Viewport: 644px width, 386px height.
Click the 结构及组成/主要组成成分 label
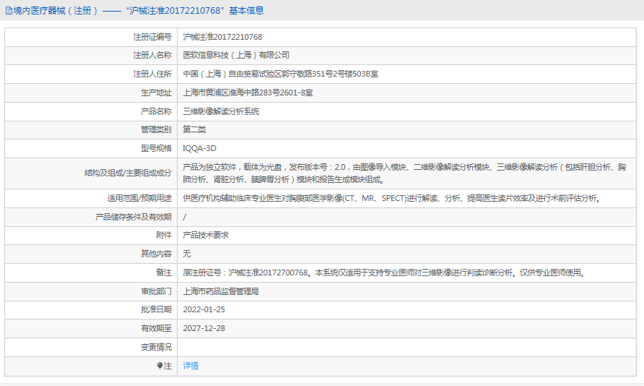tap(128, 173)
